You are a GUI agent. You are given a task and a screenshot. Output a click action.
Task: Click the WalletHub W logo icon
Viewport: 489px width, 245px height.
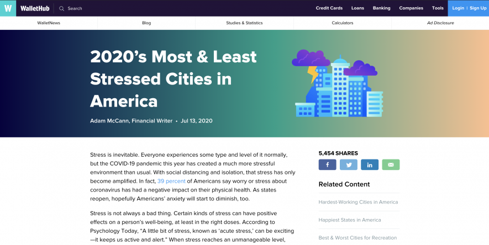point(8,8)
